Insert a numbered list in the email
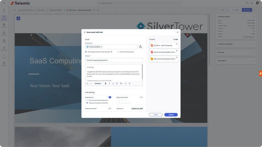This screenshot has width=262, height=147. (x=129, y=83)
